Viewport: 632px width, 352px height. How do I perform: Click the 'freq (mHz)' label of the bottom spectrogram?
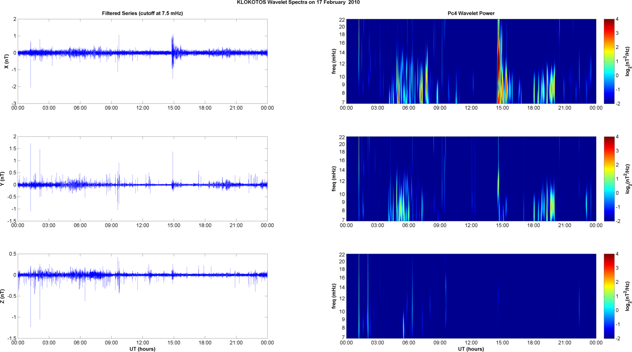tap(334, 296)
